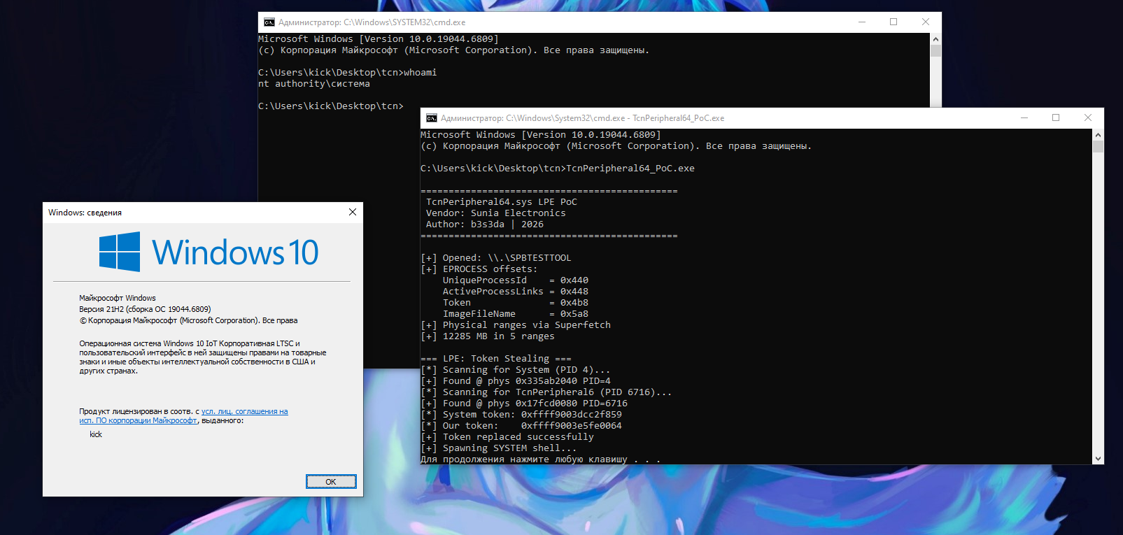Click the "Token replaced successfully" line
This screenshot has width=1123, height=535.
(x=507, y=437)
